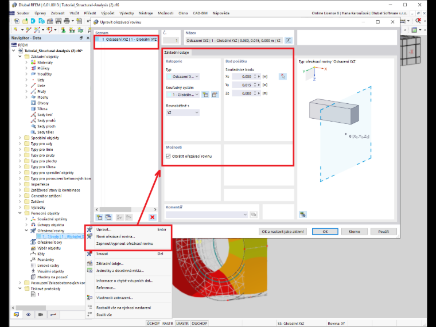Click the save diskette icon in toolbar
Screen dimensions: 436x327
pos(59,21)
